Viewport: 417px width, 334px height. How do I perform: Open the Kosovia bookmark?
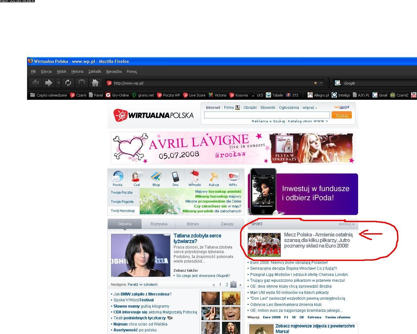coord(238,95)
